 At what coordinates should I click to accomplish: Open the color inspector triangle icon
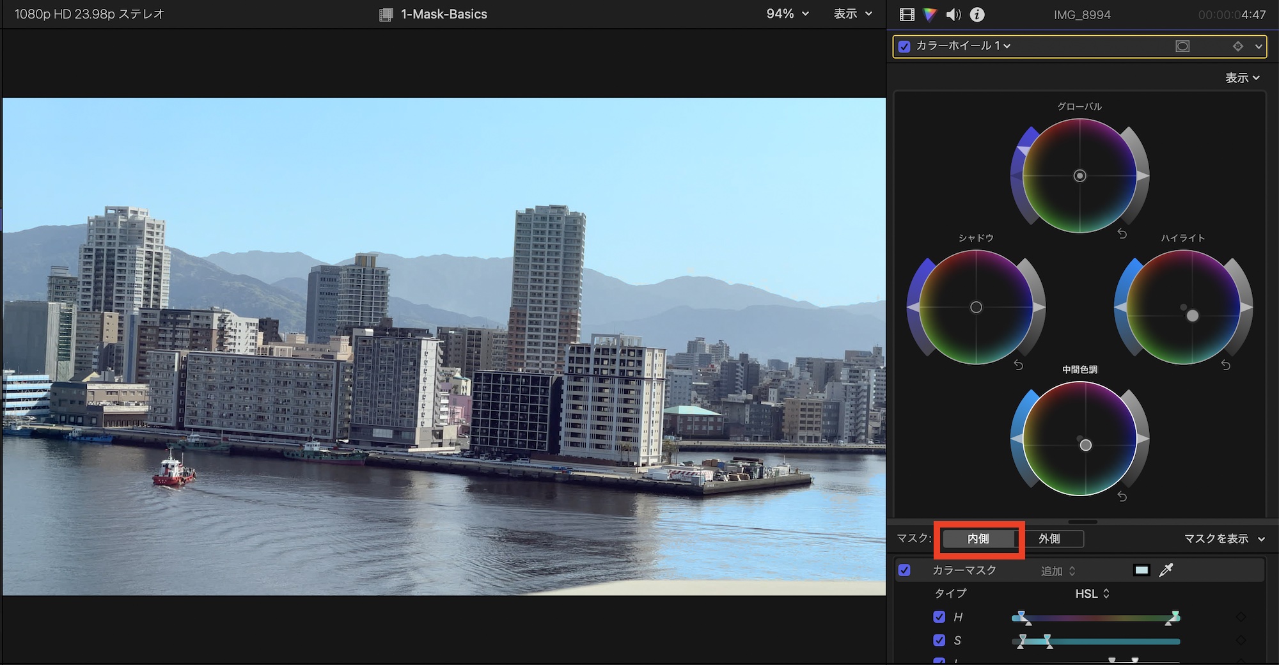(x=930, y=15)
